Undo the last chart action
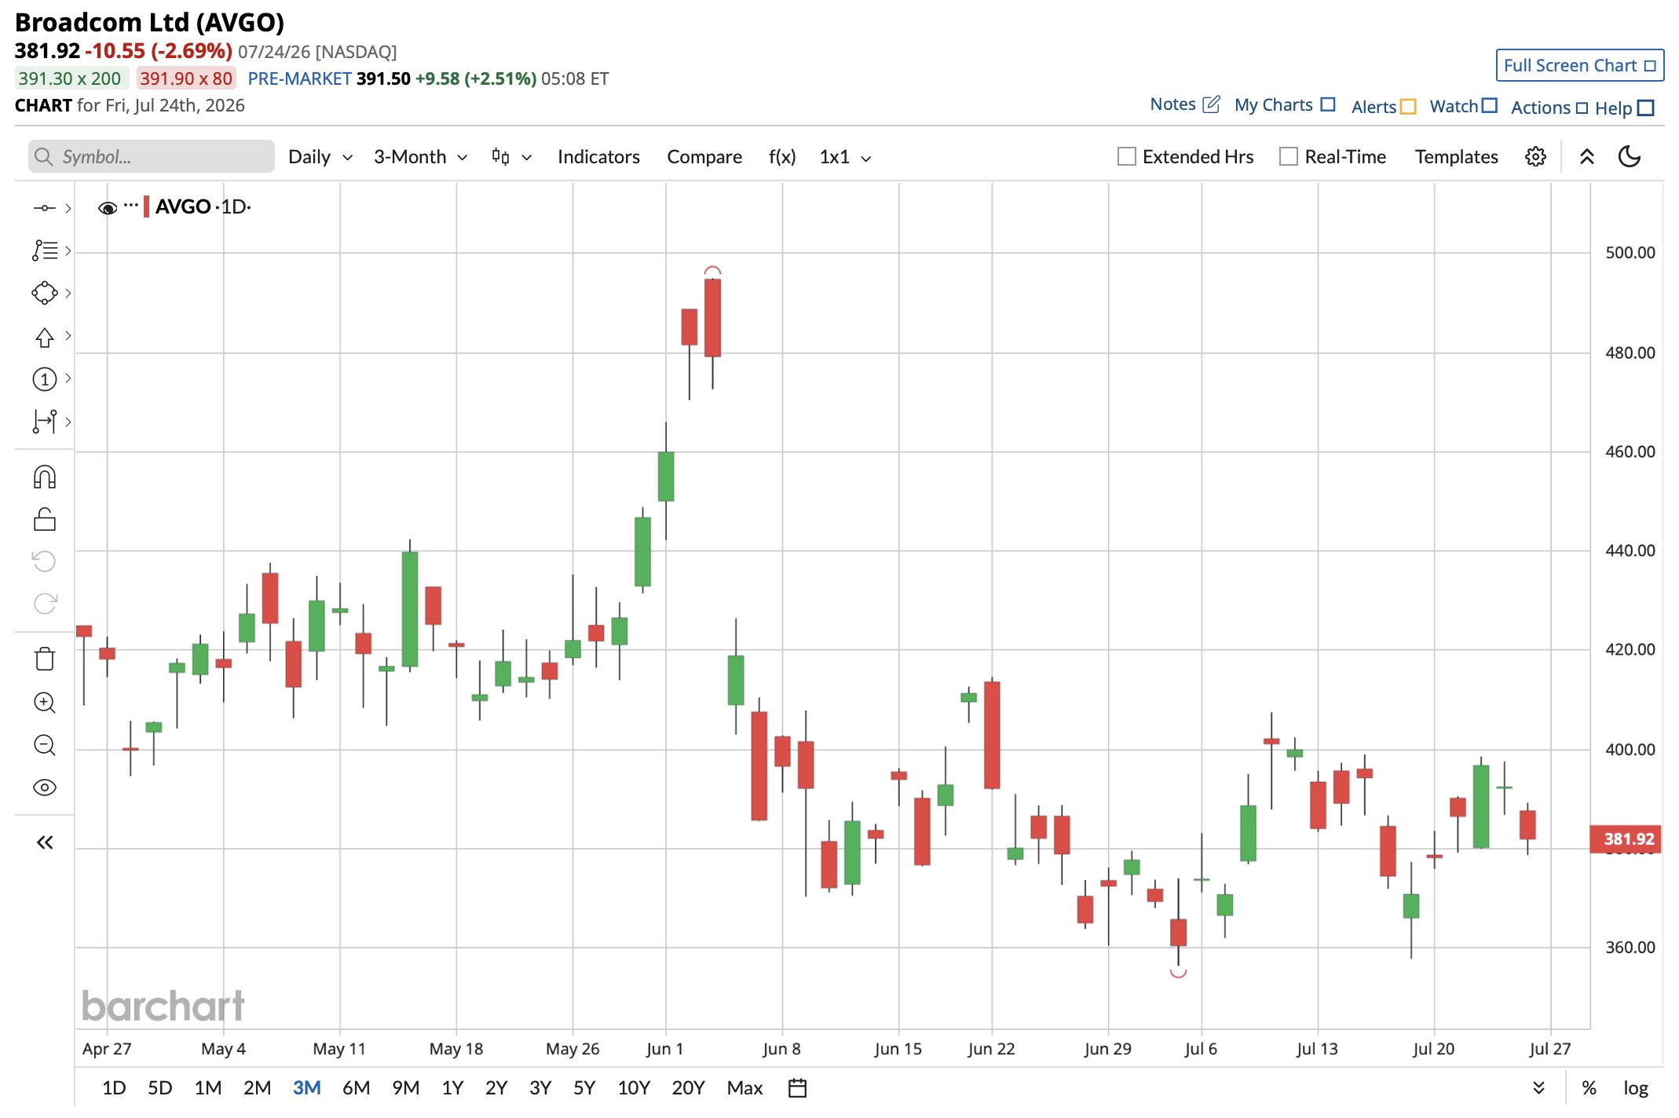 (45, 561)
